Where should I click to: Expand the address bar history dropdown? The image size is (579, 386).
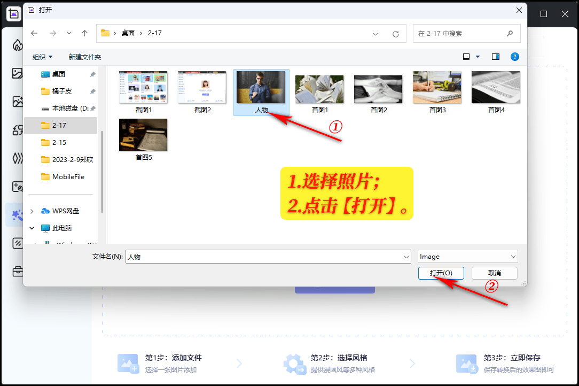(375, 34)
